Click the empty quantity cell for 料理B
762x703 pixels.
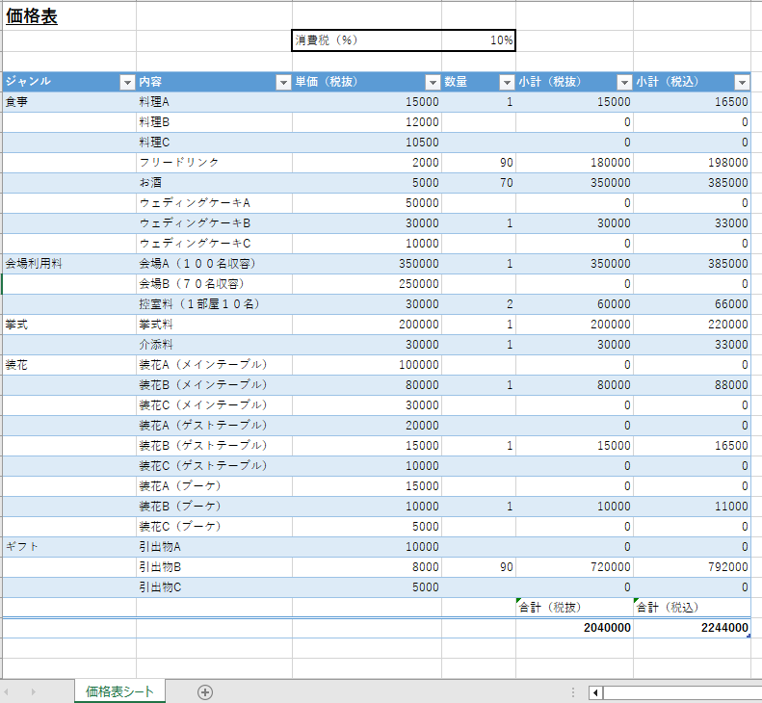[479, 122]
